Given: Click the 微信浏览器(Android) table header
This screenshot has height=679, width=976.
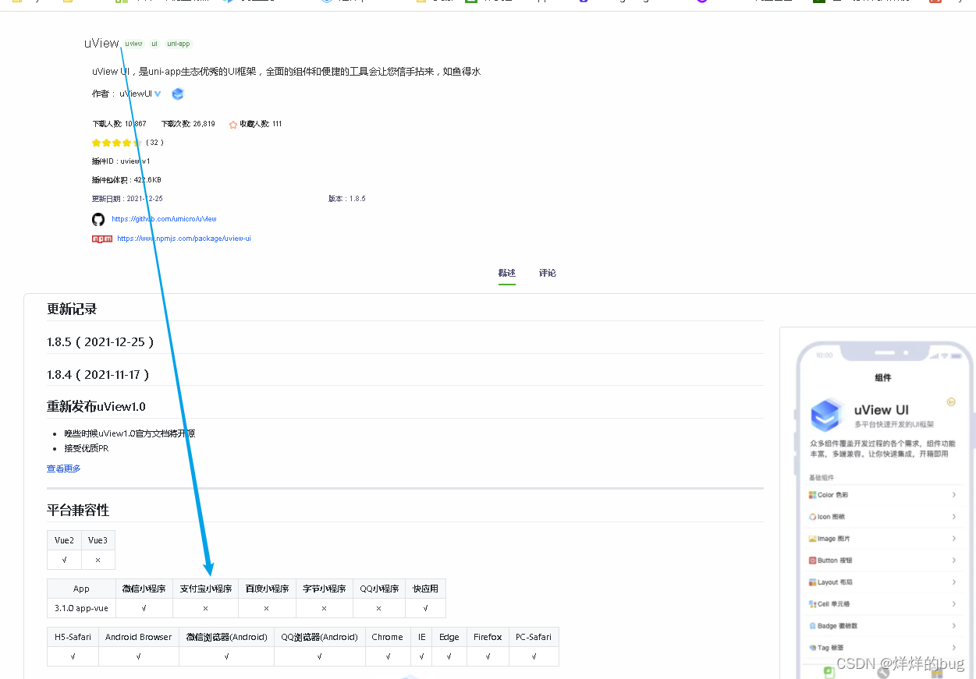Looking at the screenshot, I should 226,637.
